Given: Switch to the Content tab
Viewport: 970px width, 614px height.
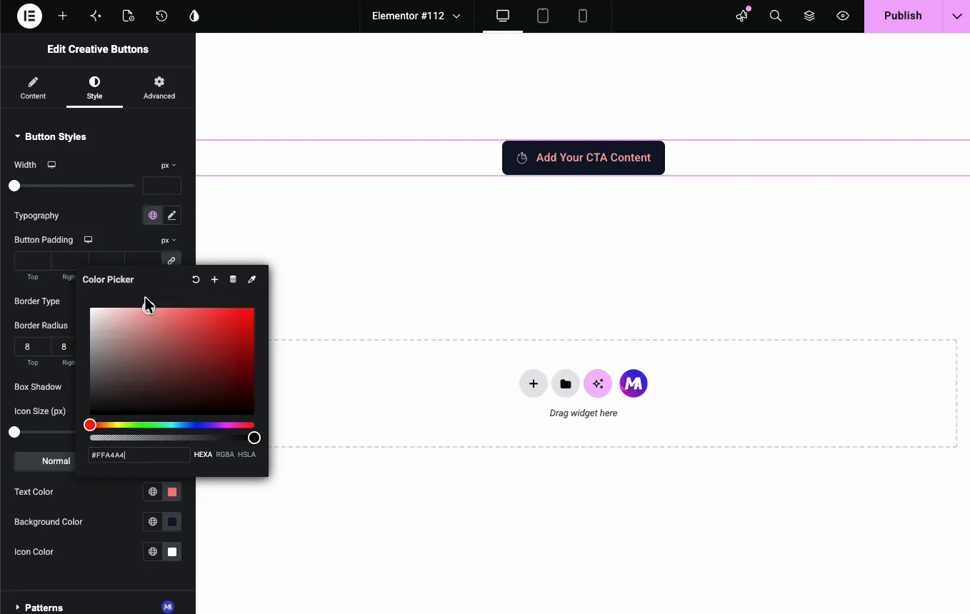Looking at the screenshot, I should coord(33,88).
